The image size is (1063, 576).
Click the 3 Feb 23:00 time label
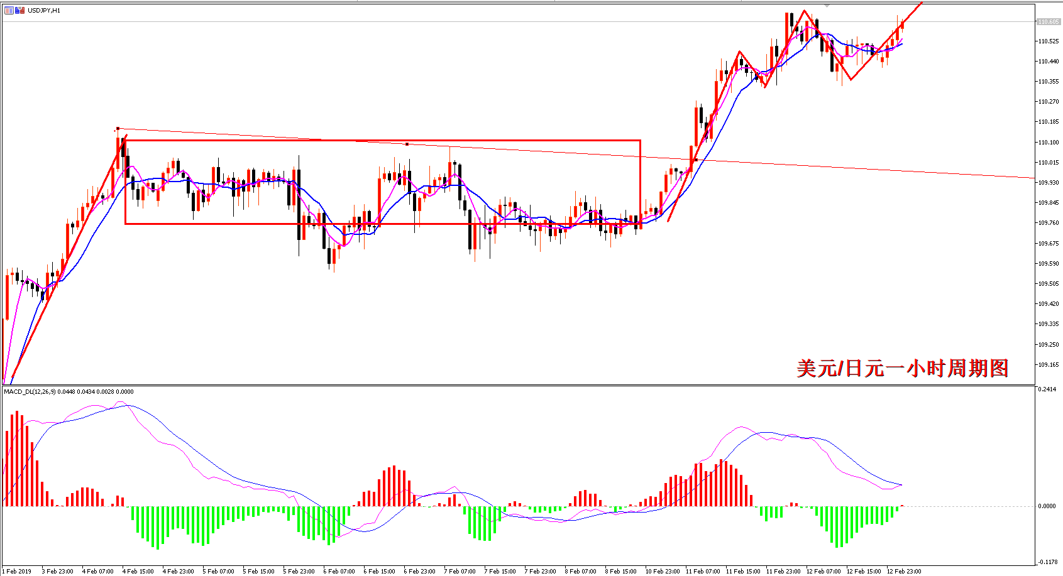[58, 572]
